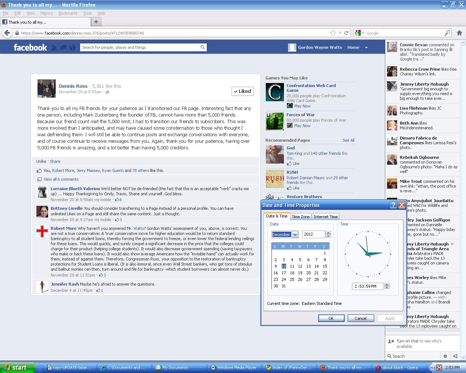Click like thumb on Lorraine Valerino's comment
The width and height of the screenshot is (466, 373).
click(x=117, y=200)
